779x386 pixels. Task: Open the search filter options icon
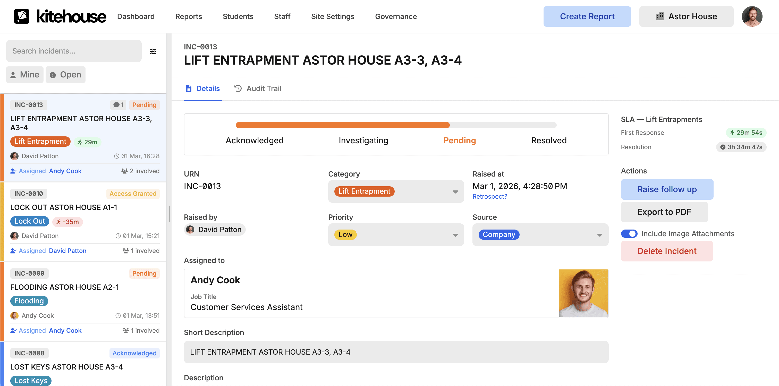coord(153,51)
